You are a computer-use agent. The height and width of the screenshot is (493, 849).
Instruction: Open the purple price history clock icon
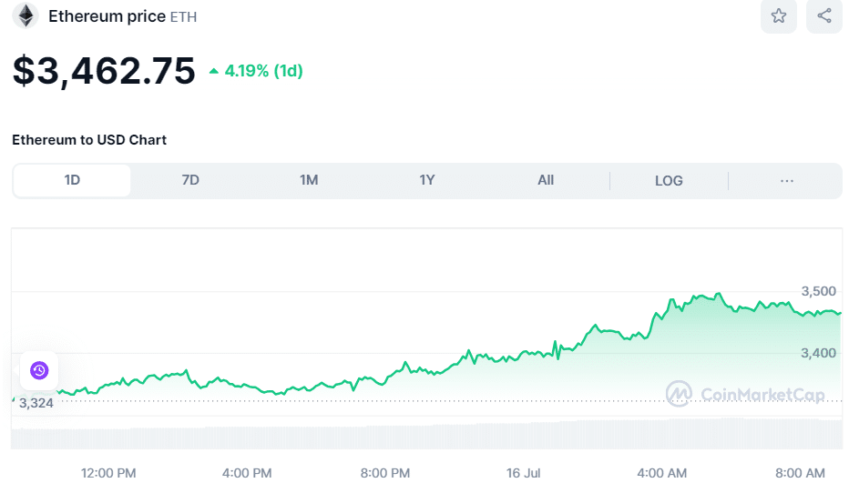[x=39, y=370]
